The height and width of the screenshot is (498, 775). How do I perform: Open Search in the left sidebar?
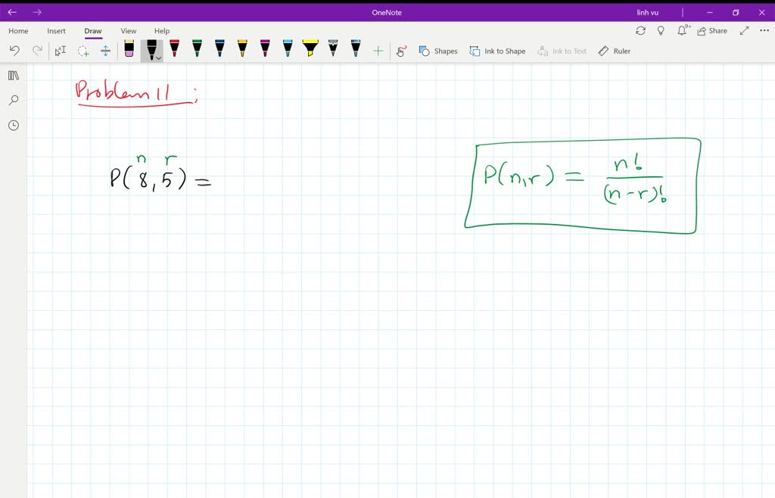click(x=13, y=100)
